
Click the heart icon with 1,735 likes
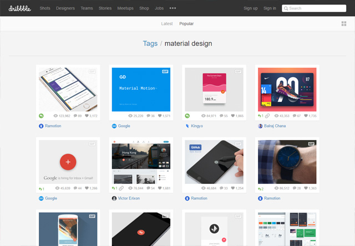click(x=306, y=116)
